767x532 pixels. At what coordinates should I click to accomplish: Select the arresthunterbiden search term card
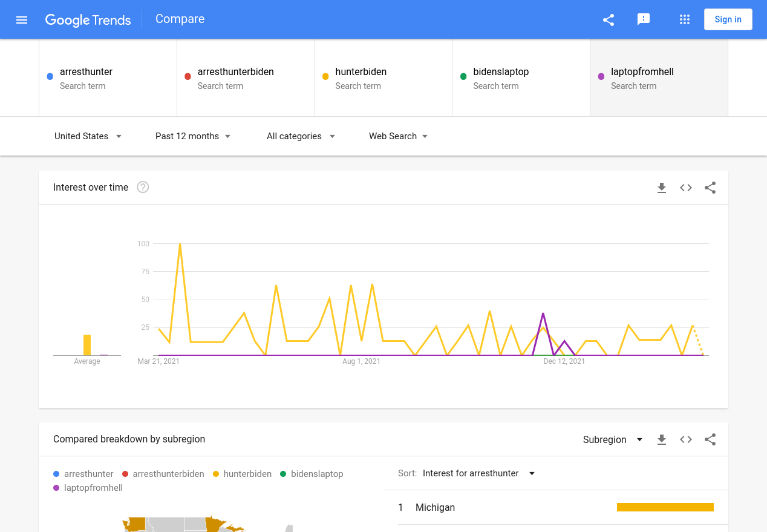tap(246, 77)
